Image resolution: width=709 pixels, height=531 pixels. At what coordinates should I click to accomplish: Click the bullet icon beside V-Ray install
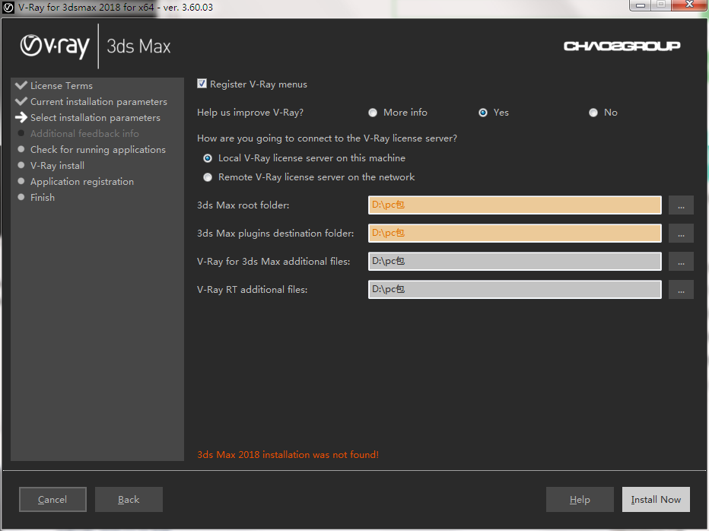click(21, 165)
